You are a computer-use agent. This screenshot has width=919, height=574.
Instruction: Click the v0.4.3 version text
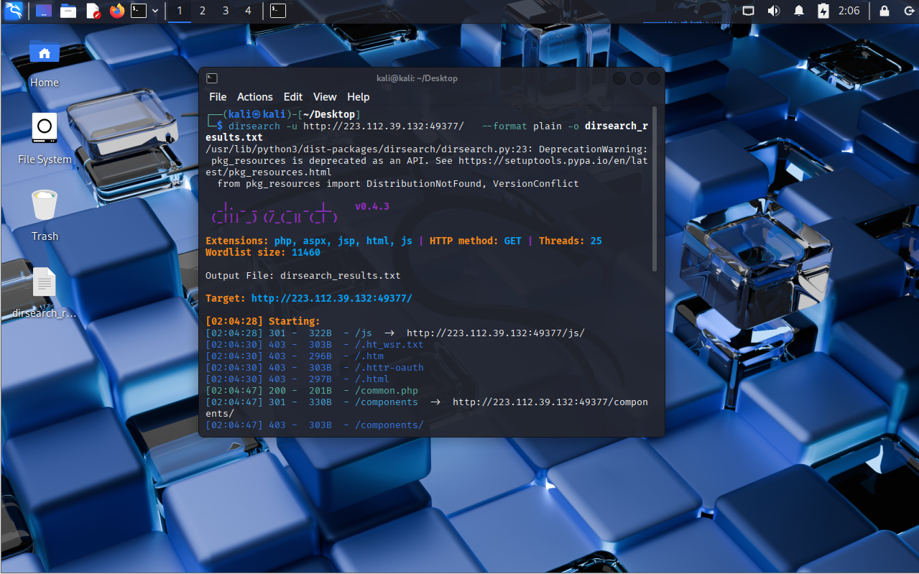372,206
